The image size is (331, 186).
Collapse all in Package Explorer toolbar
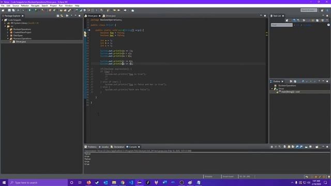pyautogui.click(x=58, y=16)
